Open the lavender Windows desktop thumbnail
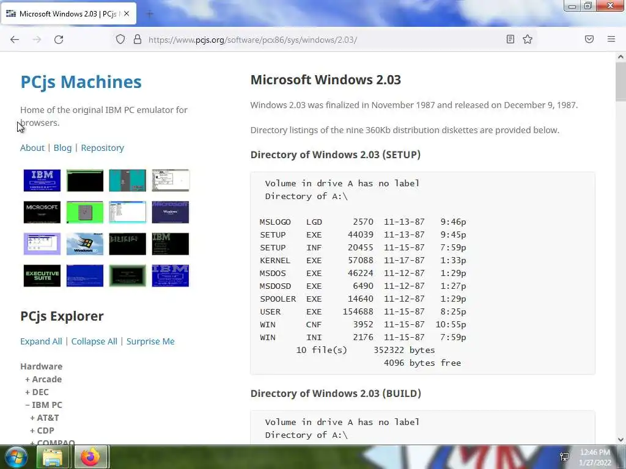 click(x=42, y=244)
